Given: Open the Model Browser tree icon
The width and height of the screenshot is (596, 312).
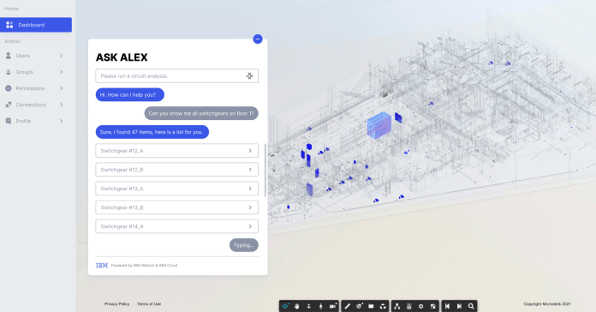Looking at the screenshot, I should click(397, 306).
